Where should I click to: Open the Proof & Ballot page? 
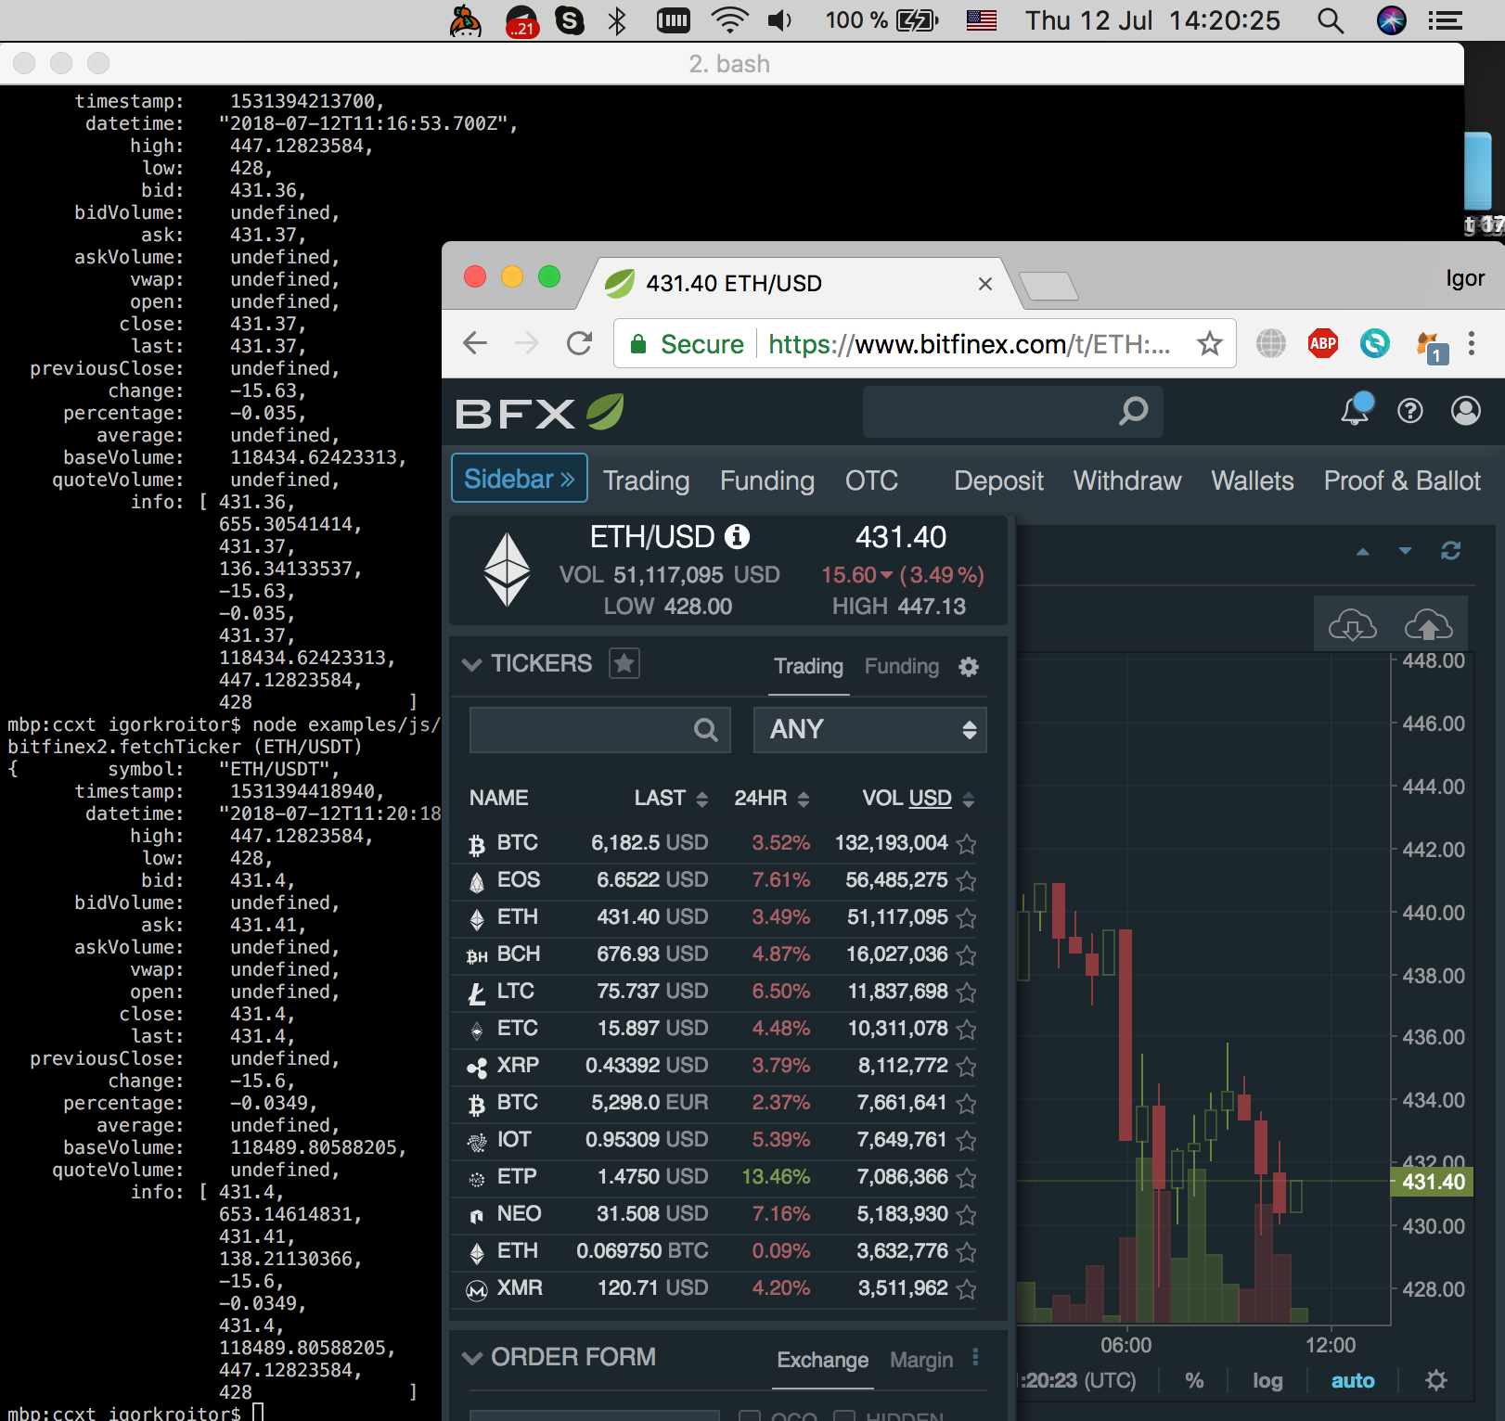pyautogui.click(x=1402, y=480)
